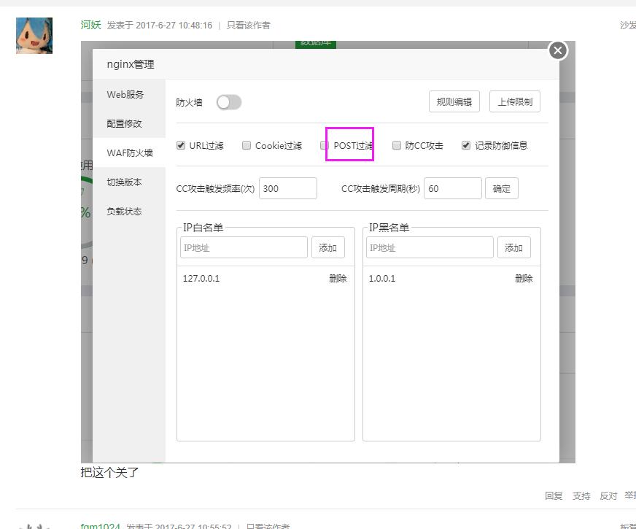Enable the POST过滤 checkbox
The image size is (636, 529).
tap(325, 145)
